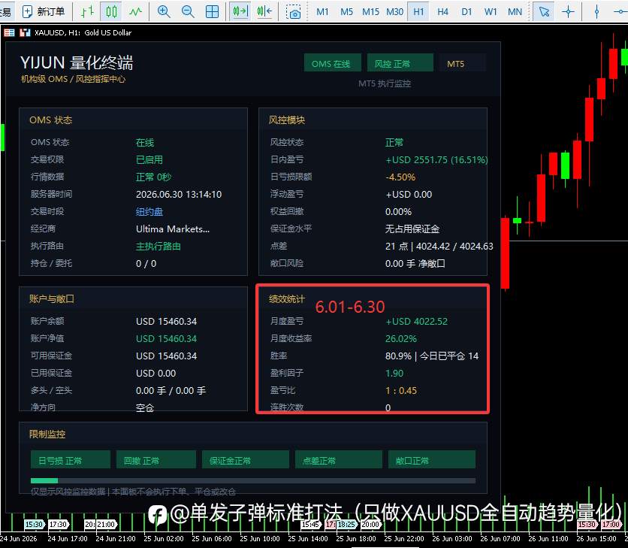
Task: Click win rate 80.9% | 今日已平仓 14
Action: (x=432, y=356)
